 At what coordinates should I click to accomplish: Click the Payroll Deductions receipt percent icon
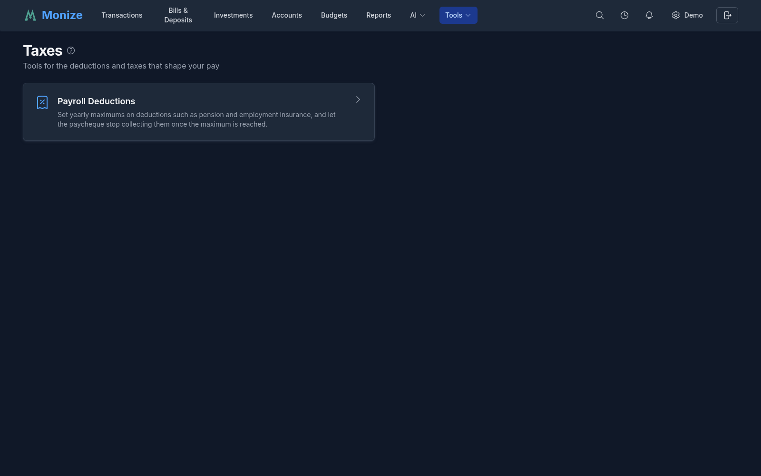point(42,102)
